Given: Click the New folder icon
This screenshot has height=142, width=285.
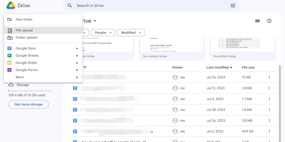Looking at the screenshot, I should tap(9, 19).
